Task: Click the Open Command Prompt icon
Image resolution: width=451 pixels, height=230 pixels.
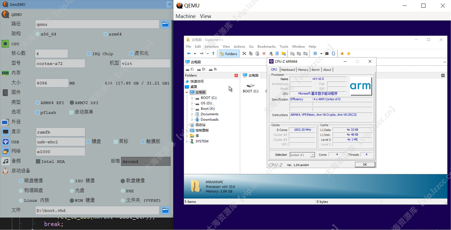Action: tap(327, 54)
